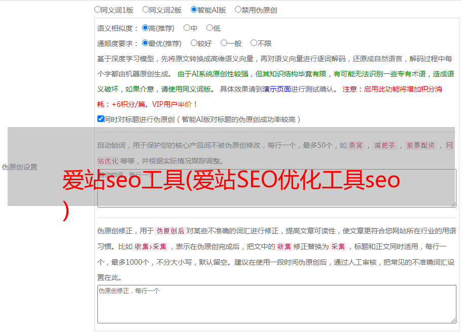This screenshot has width=462, height=333.
Task: Click the 语义相似度 label
Action: pyautogui.click(x=118, y=28)
